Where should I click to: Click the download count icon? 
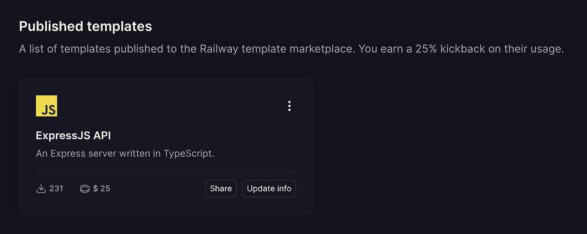41,188
